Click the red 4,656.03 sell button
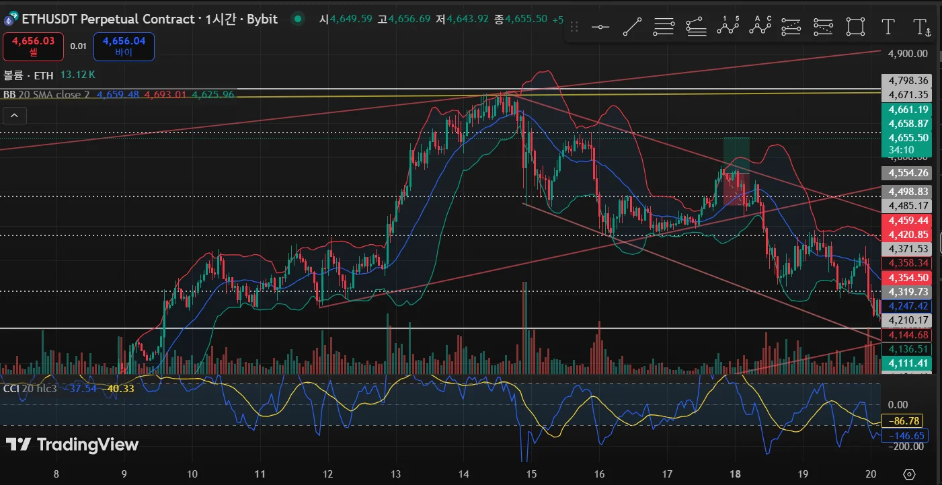 click(x=33, y=46)
